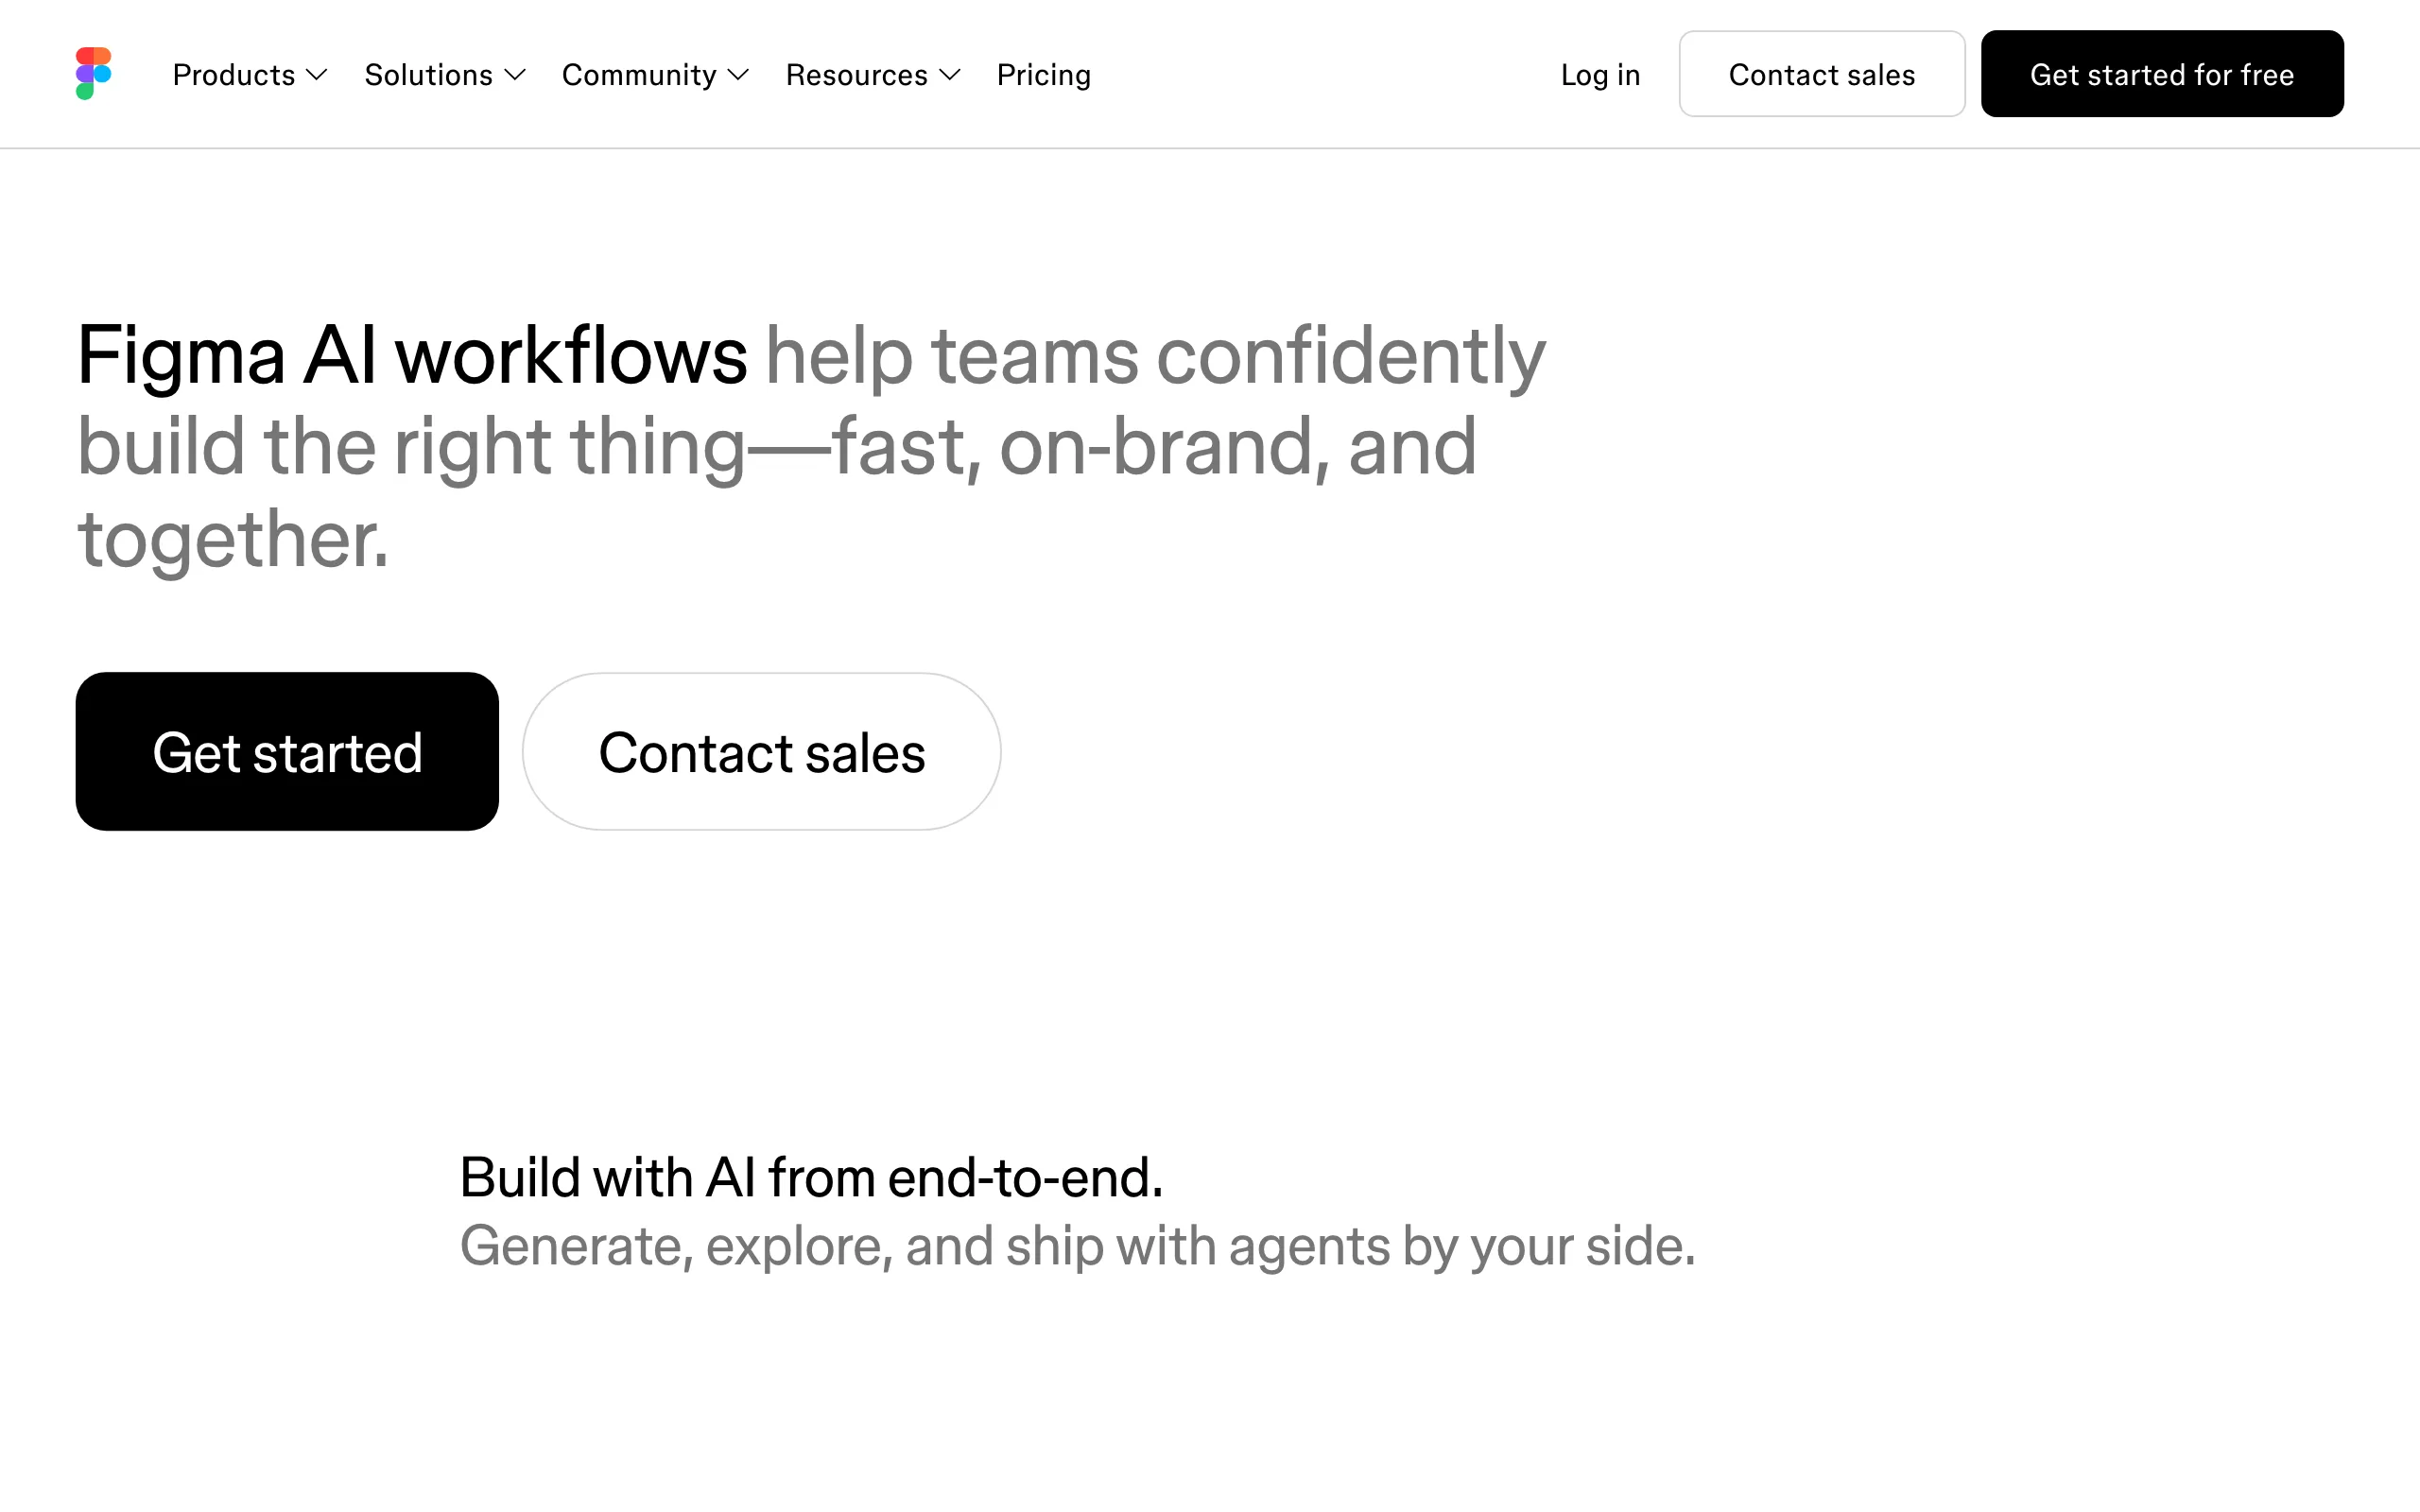Screen dimensions: 2420x1512
Task: Click the large rounded Contact sales button
Action: pyautogui.click(x=761, y=751)
